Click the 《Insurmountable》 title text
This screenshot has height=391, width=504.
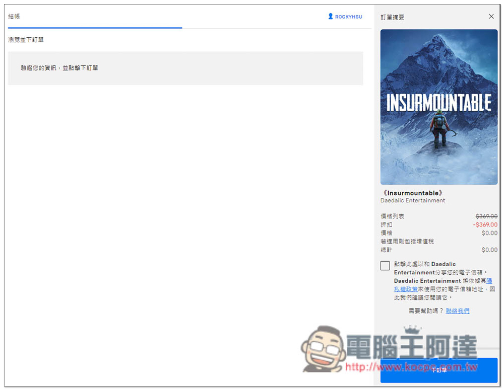click(x=412, y=193)
